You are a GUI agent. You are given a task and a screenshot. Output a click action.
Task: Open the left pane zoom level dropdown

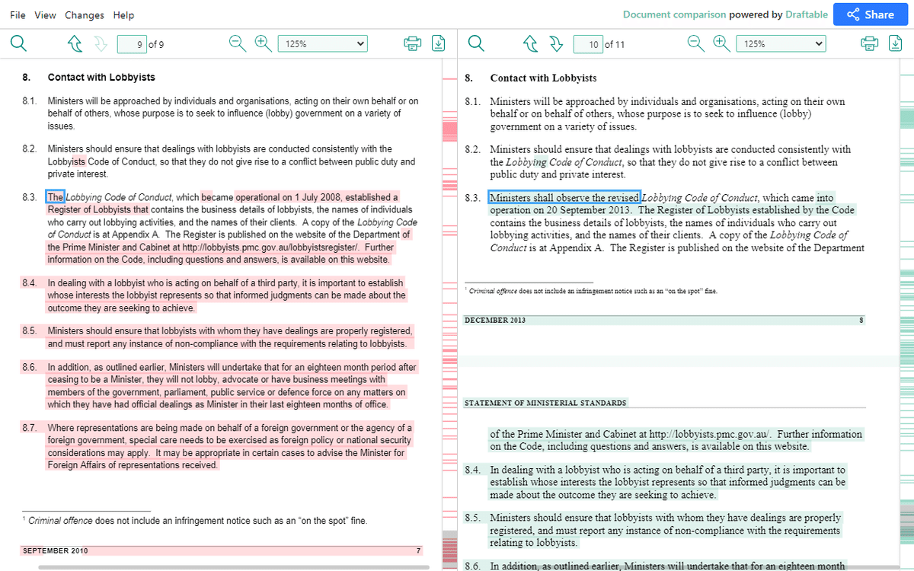[322, 43]
